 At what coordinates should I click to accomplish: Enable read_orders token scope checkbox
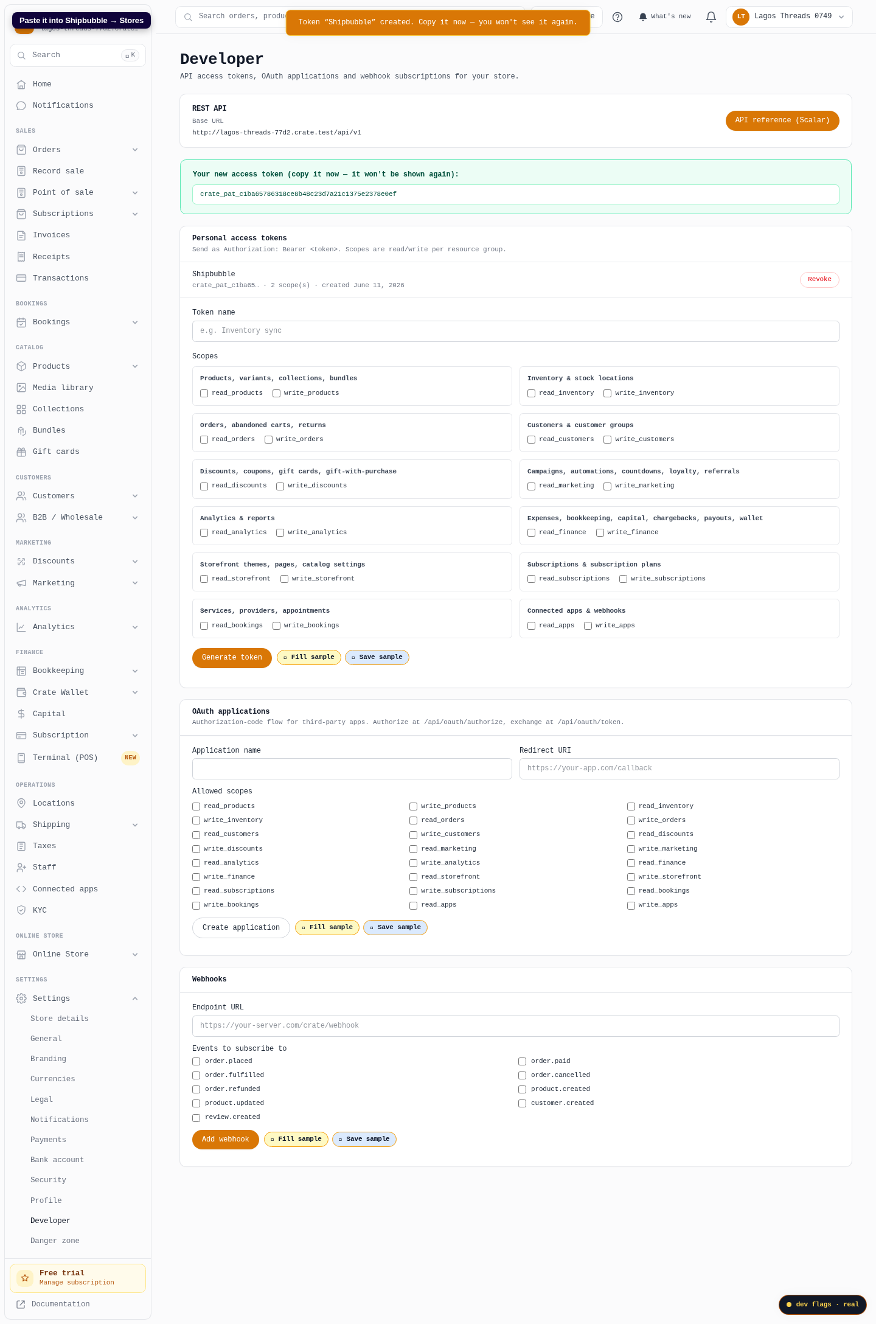pos(204,440)
